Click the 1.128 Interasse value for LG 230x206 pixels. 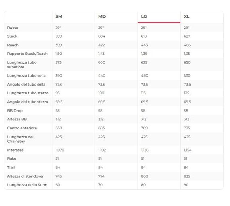click(x=145, y=150)
